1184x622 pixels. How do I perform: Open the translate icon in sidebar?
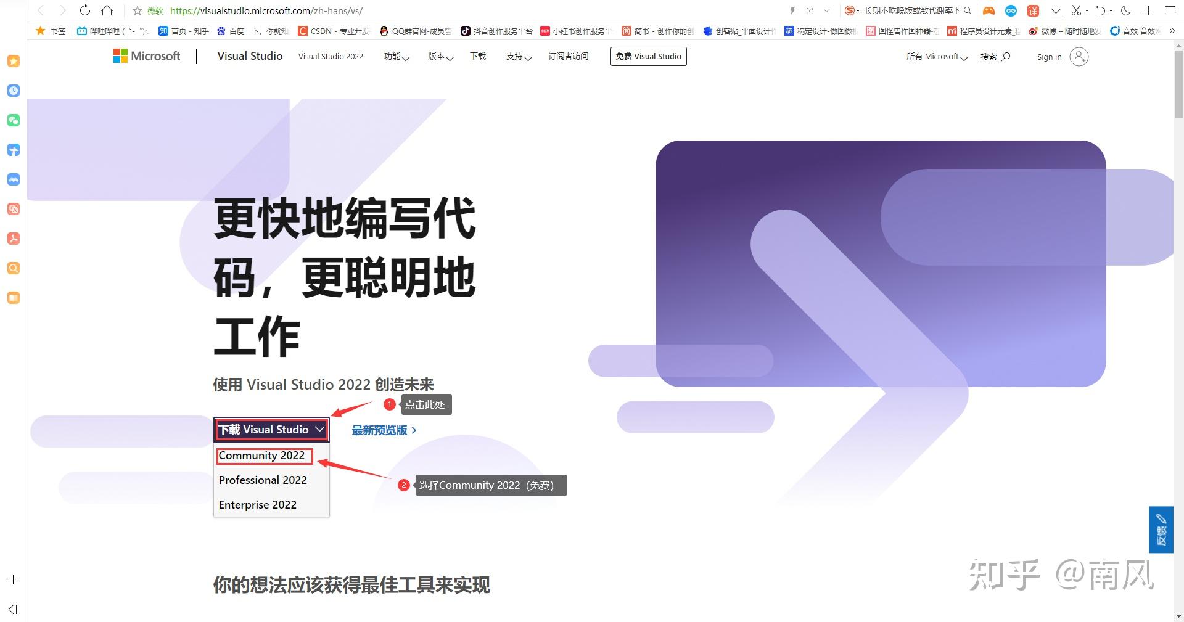point(14,209)
